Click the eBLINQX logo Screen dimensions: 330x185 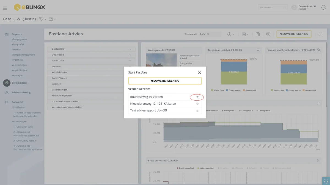click(x=30, y=7)
